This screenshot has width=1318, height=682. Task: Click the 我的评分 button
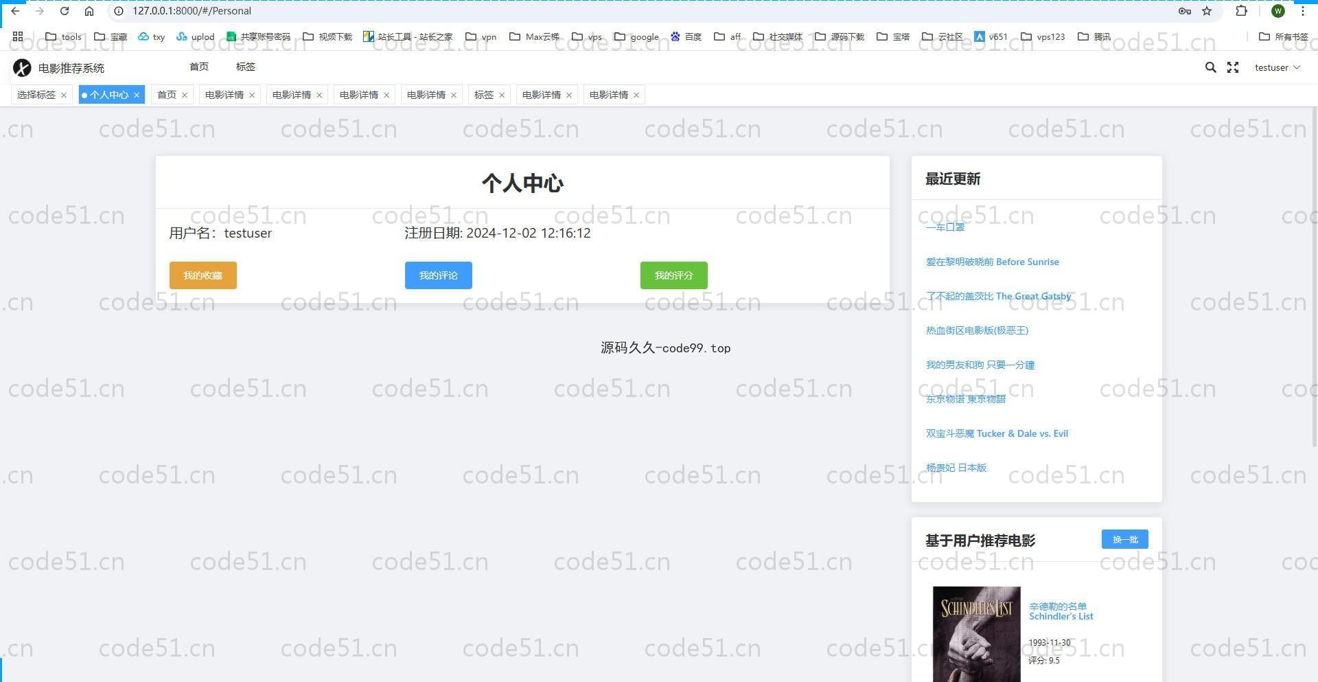point(674,275)
